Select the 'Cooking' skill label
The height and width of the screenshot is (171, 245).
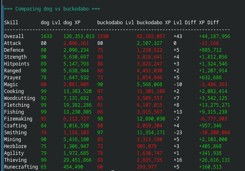[14, 91]
